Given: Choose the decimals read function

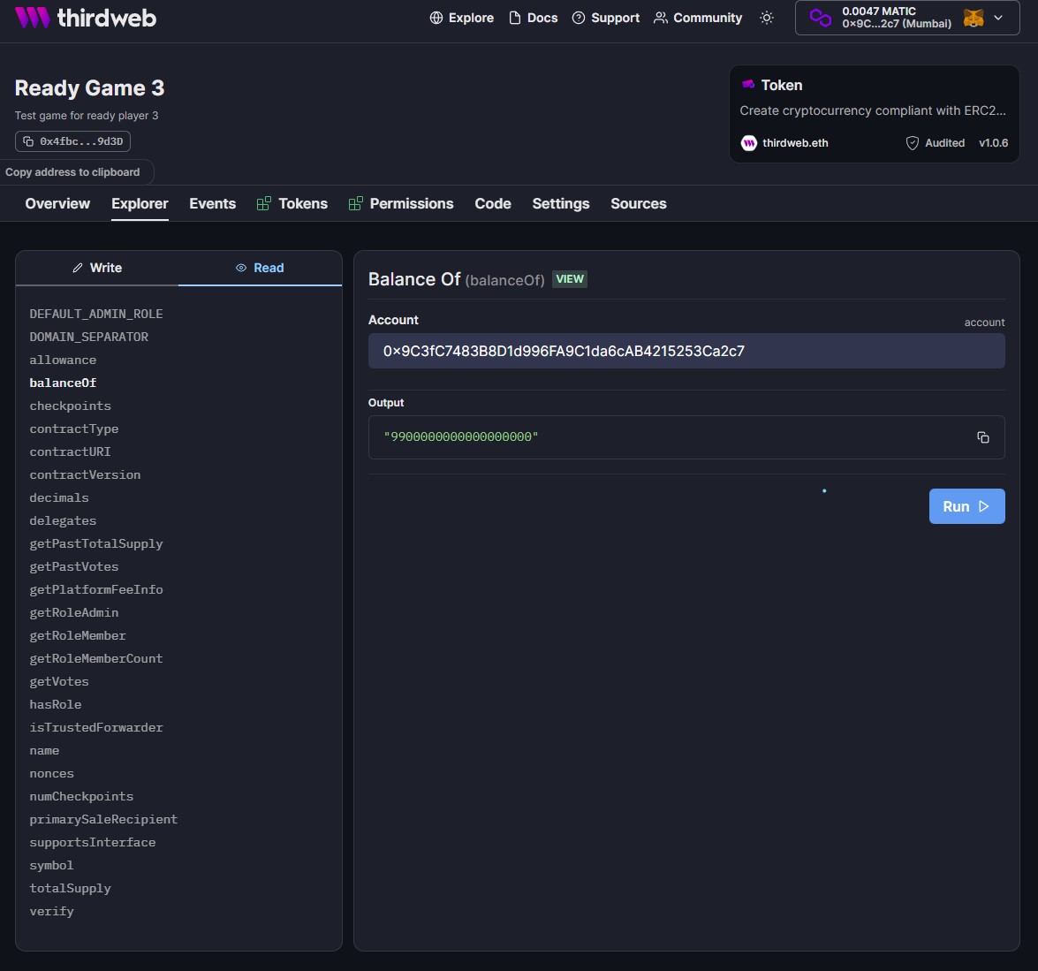Looking at the screenshot, I should [x=59, y=497].
